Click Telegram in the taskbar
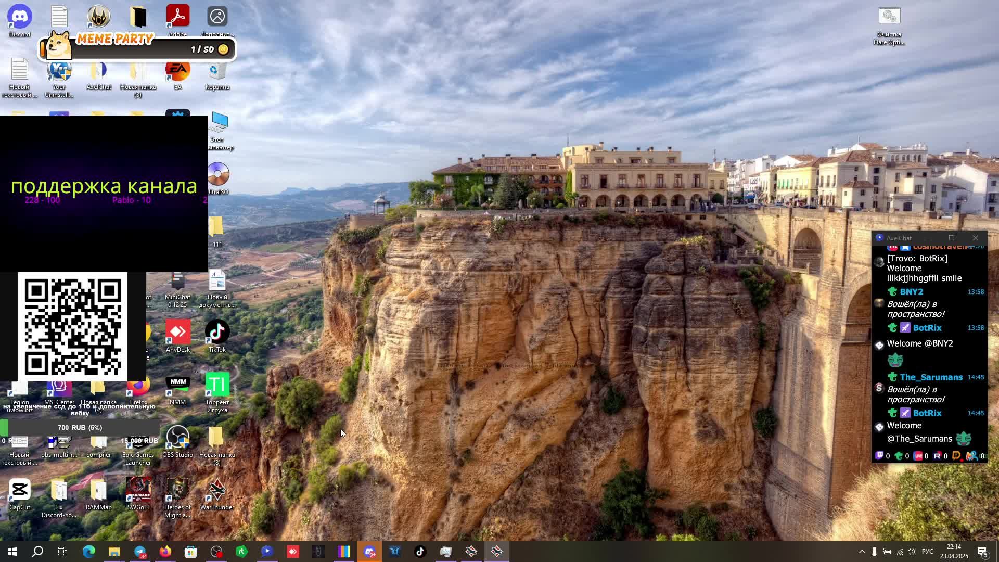This screenshot has height=562, width=999. [140, 552]
